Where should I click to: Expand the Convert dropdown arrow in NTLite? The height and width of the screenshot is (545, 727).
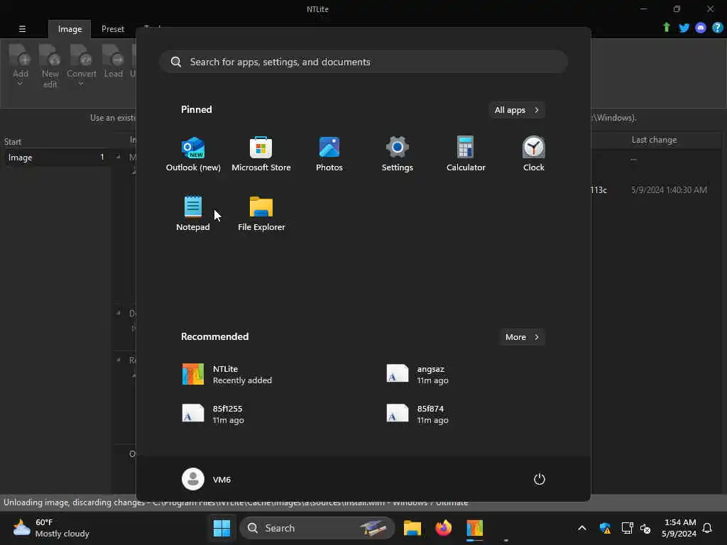point(81,84)
